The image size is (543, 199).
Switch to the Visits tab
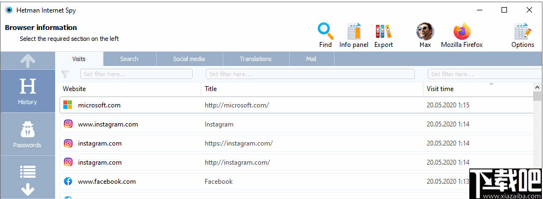(79, 59)
